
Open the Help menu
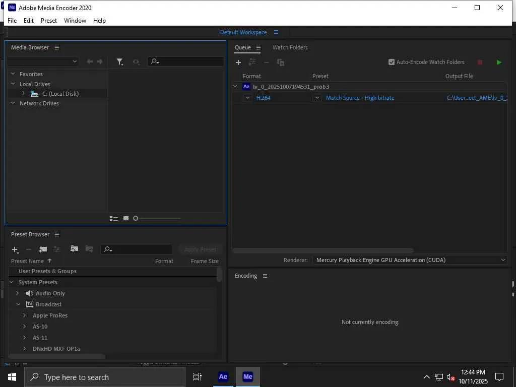pyautogui.click(x=99, y=20)
